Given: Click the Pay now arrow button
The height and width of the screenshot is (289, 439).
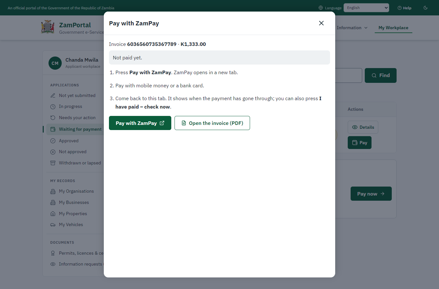Looking at the screenshot, I should (371, 194).
